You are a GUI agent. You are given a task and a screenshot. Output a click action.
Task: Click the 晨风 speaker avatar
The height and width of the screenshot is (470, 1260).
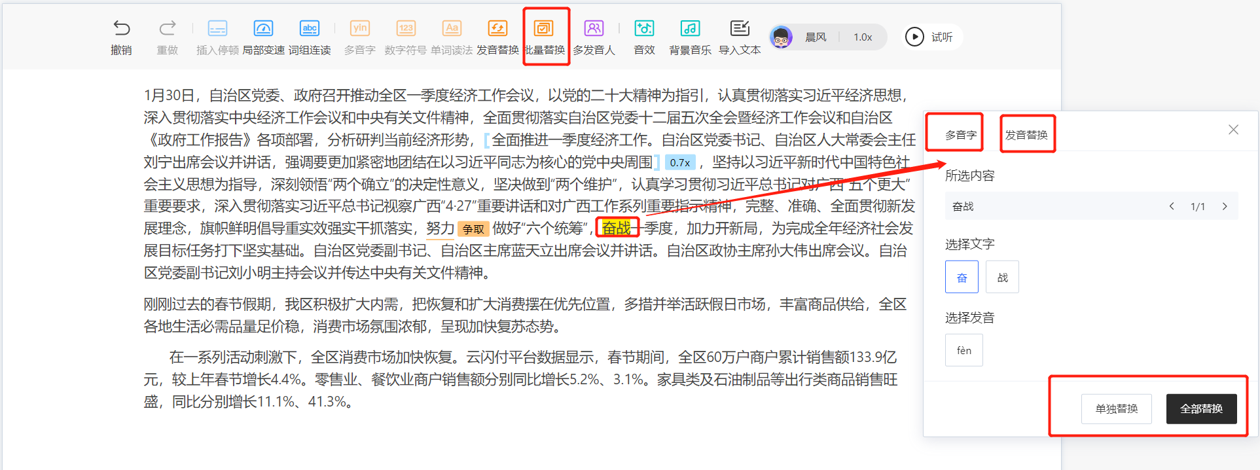[782, 37]
